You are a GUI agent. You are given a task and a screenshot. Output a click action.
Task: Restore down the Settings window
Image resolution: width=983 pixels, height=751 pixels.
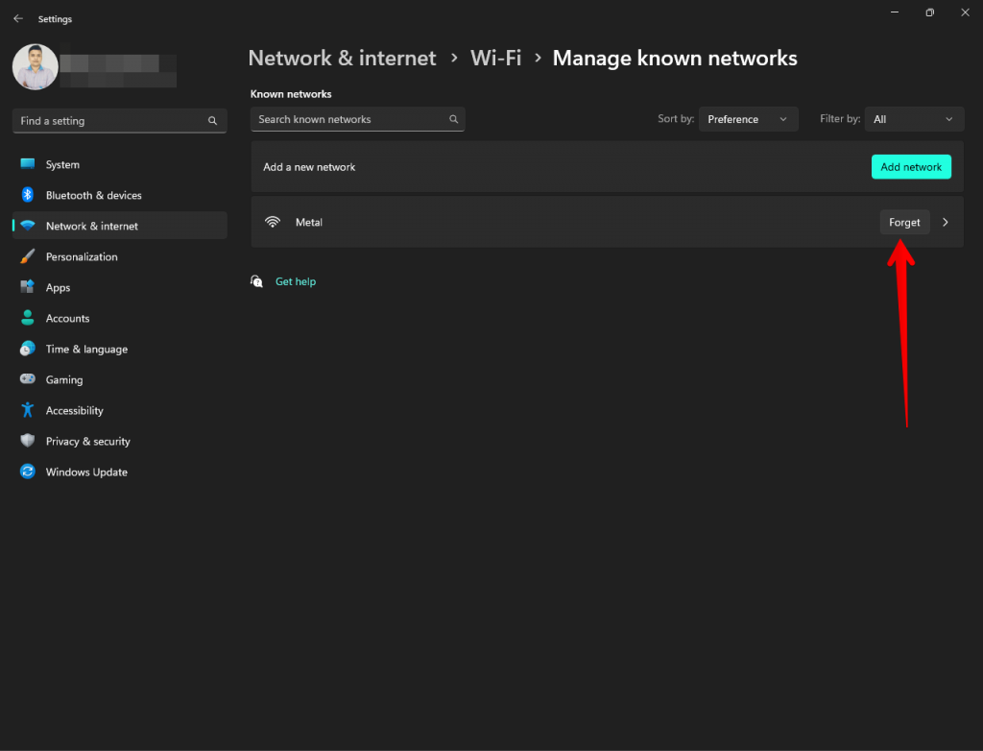929,12
